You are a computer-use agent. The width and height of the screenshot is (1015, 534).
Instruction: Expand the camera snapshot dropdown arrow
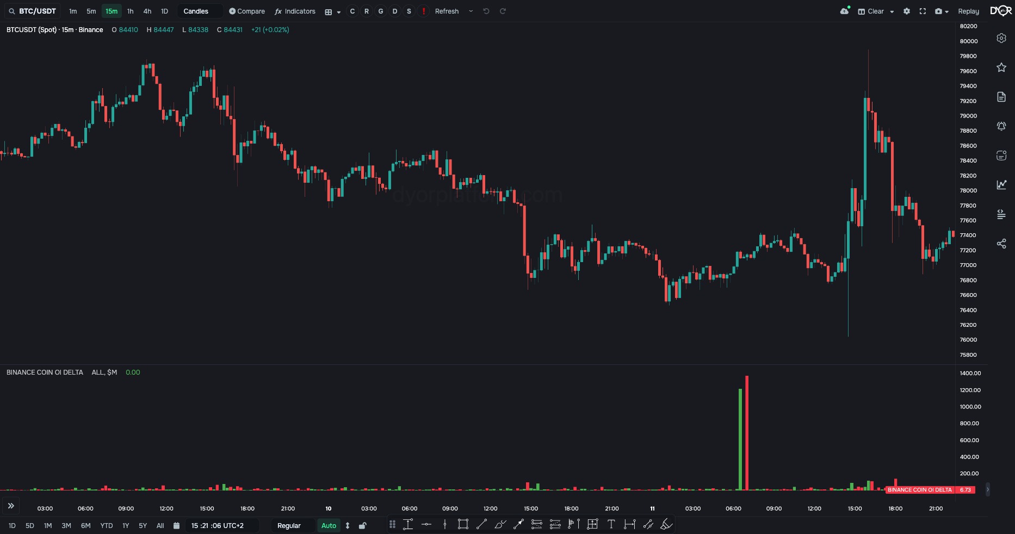[x=947, y=11]
